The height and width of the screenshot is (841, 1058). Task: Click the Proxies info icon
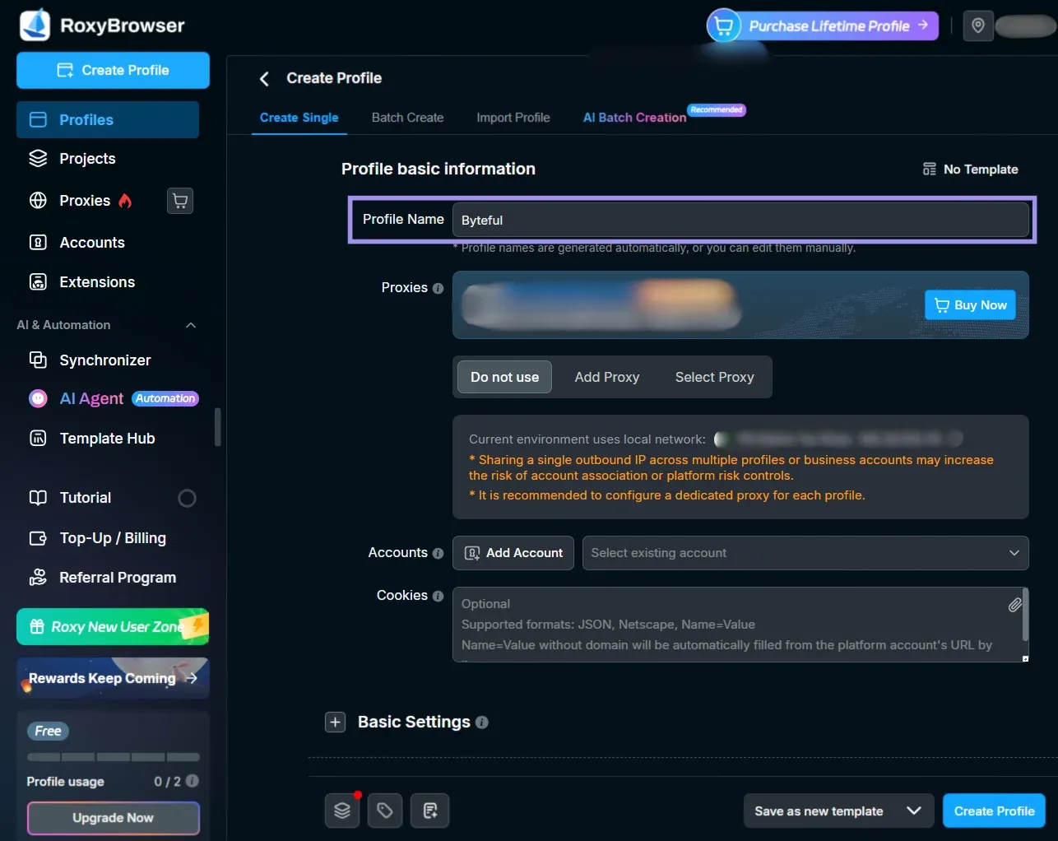[438, 288]
